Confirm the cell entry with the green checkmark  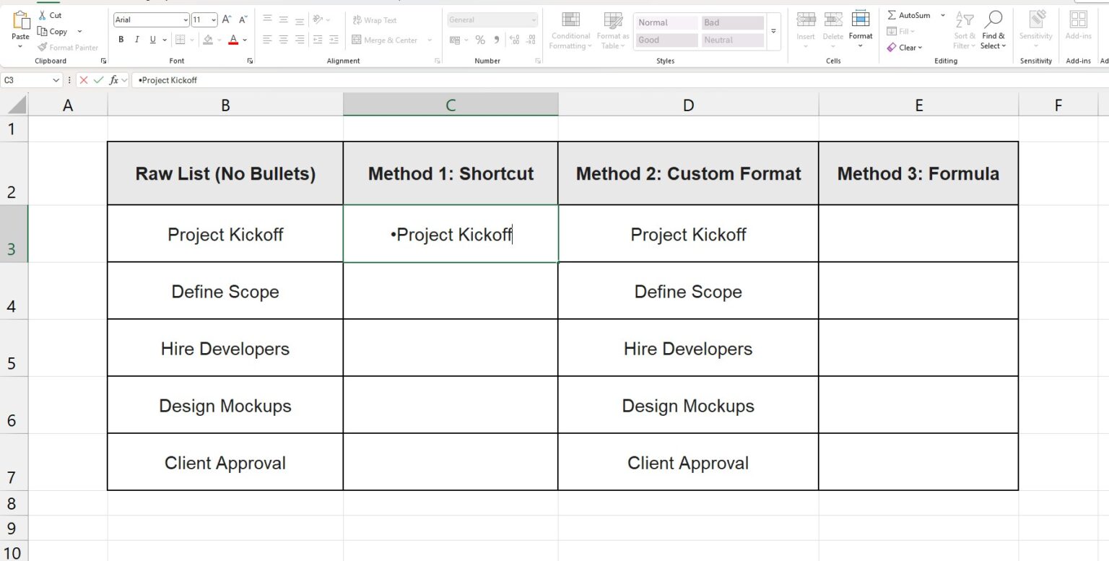pos(99,80)
